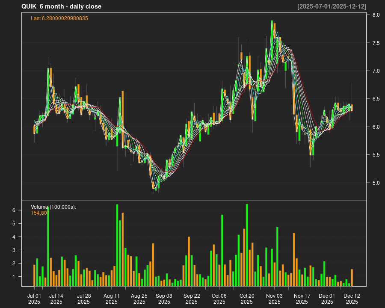Select the Dec 12 2025 date tick

(352, 299)
